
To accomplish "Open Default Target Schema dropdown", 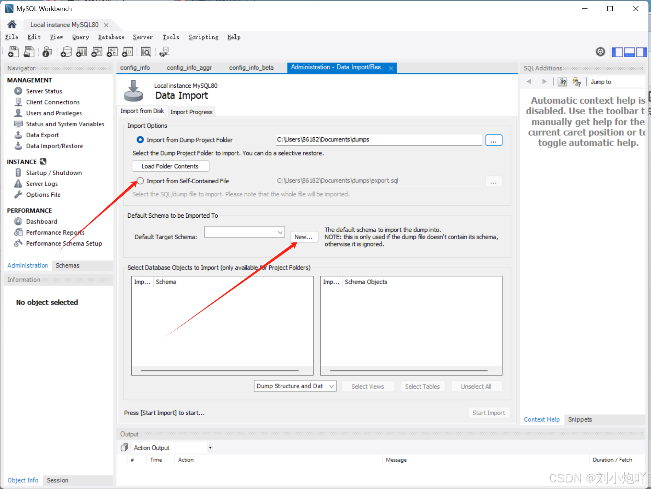I will (x=244, y=232).
